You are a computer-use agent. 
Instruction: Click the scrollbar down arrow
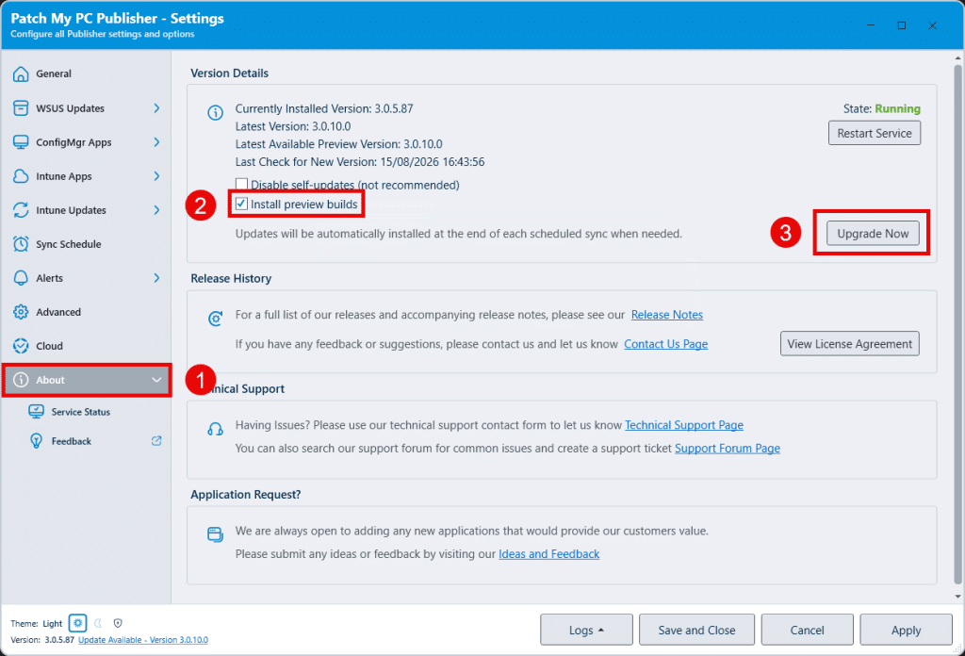[957, 597]
